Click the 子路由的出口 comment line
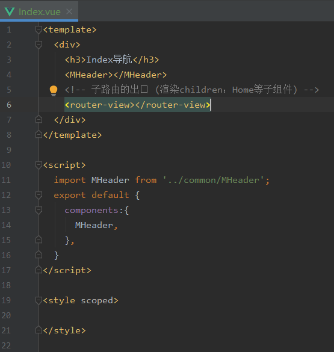This screenshot has height=352, width=334. [192, 90]
